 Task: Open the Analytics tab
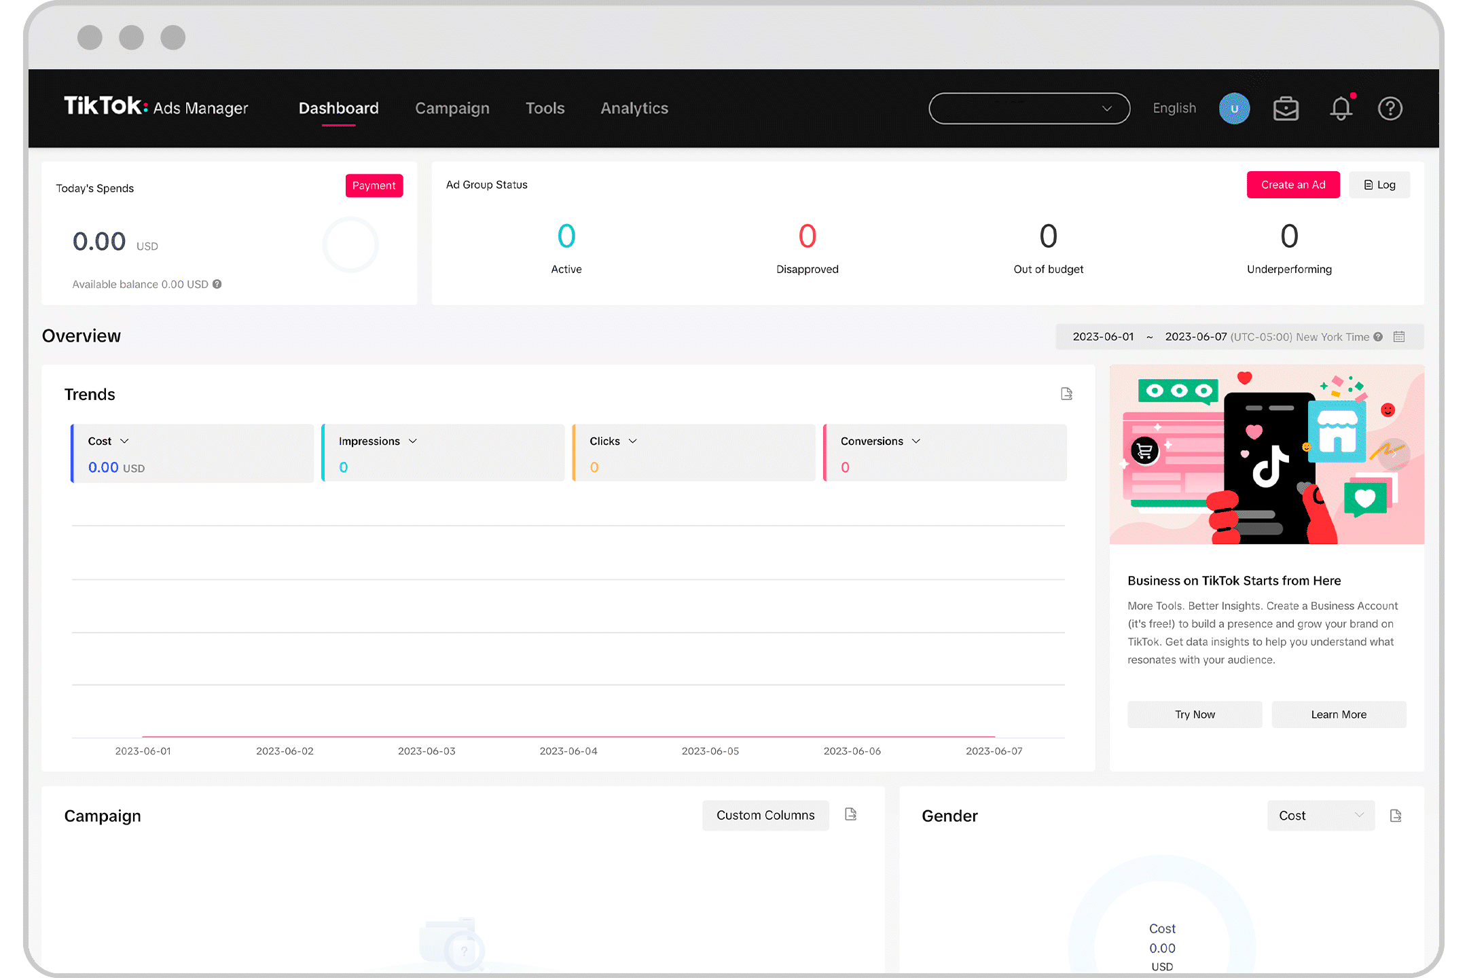[x=634, y=109]
